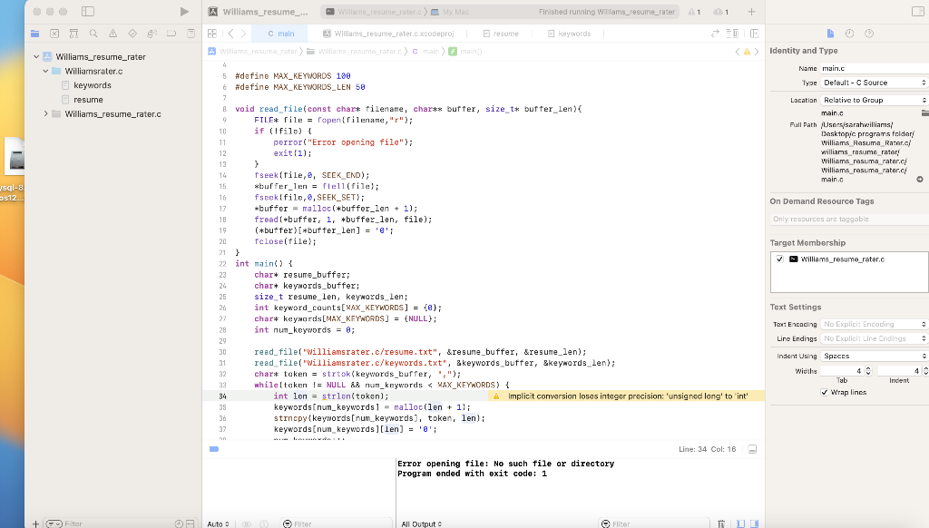Disable Wrap lines checkbox
This screenshot has height=528, width=929.
tap(824, 392)
